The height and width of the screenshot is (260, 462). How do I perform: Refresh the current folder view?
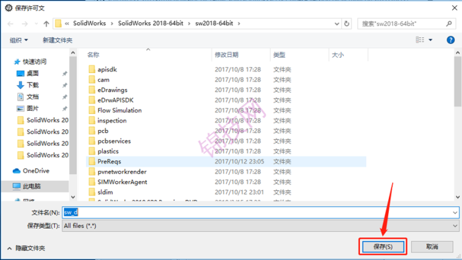pos(346,24)
